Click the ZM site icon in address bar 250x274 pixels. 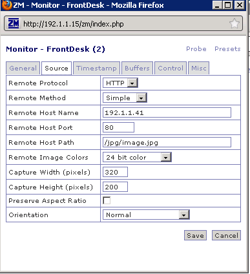click(x=14, y=23)
